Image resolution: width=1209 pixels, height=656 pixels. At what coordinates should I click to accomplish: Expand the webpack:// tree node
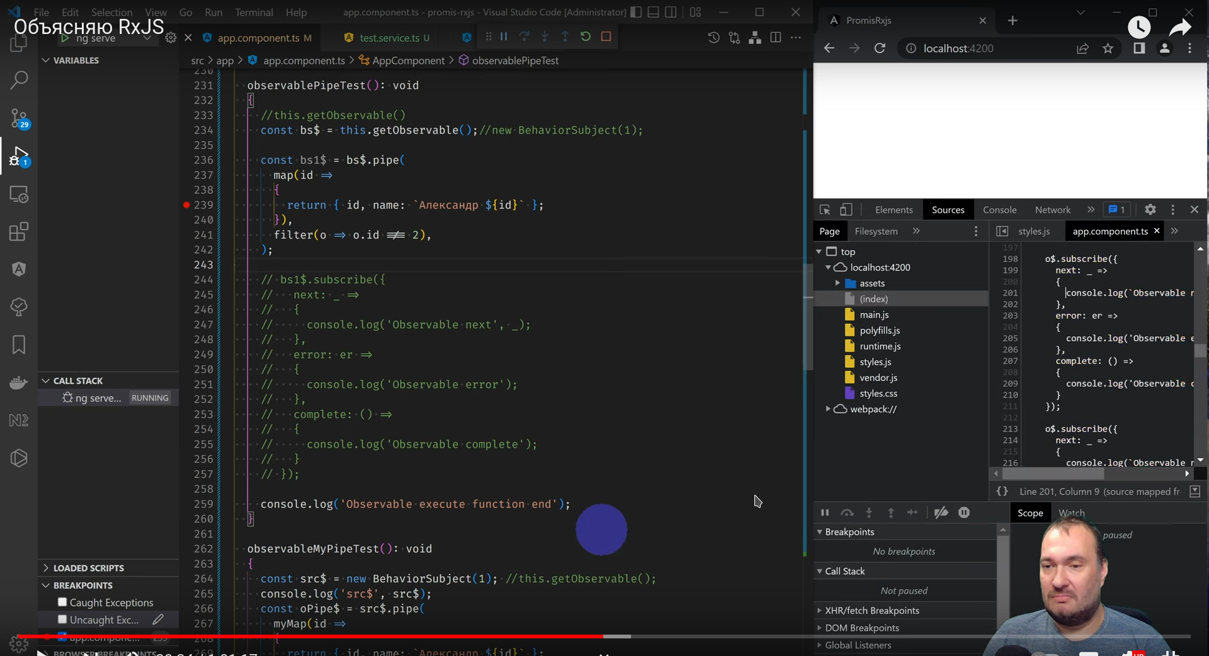[827, 409]
